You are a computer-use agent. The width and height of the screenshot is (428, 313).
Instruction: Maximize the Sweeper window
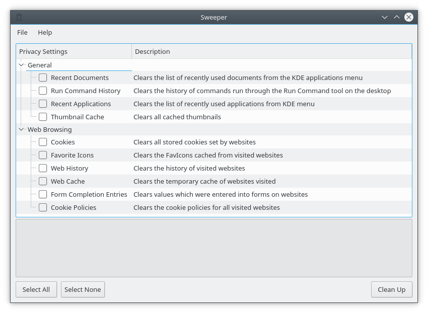[397, 17]
